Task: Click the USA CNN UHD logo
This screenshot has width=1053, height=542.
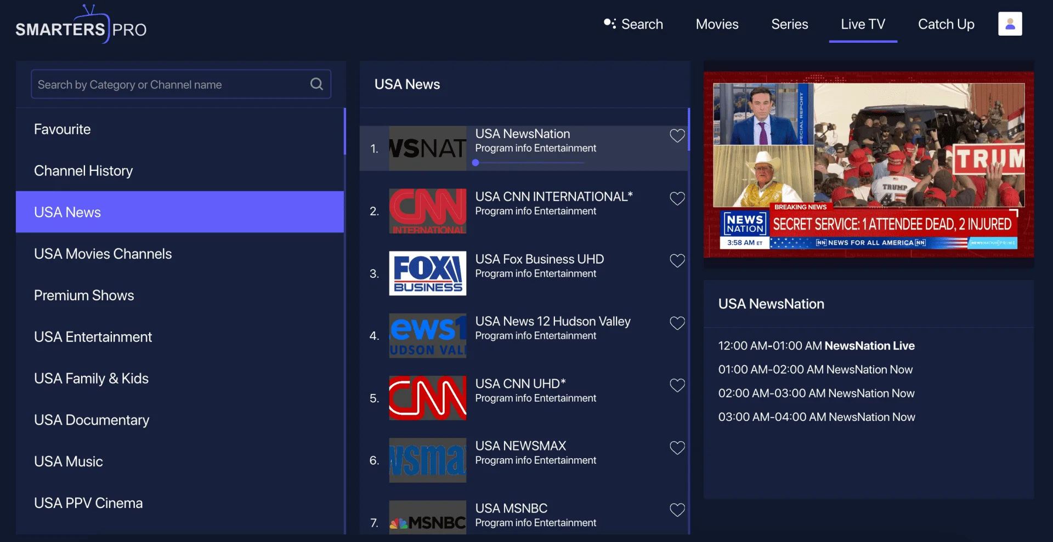Action: 428,398
